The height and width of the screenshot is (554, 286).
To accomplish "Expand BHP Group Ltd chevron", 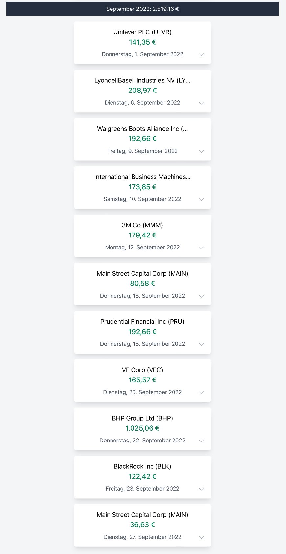I will click(x=201, y=441).
